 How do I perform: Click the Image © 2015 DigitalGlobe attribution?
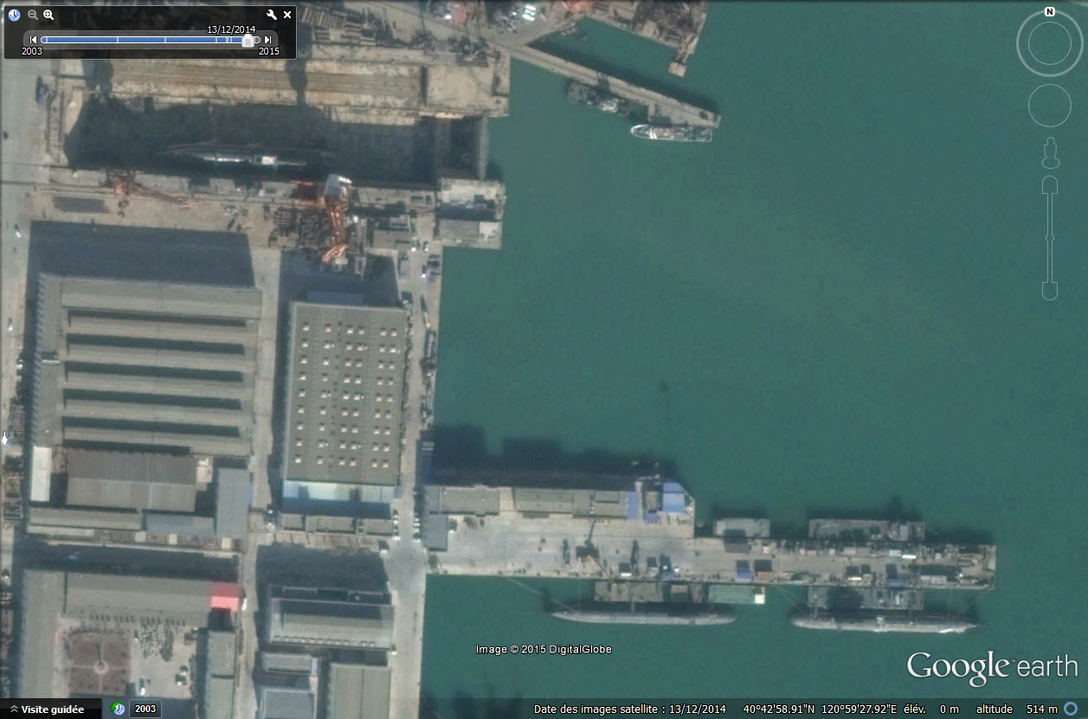click(544, 649)
